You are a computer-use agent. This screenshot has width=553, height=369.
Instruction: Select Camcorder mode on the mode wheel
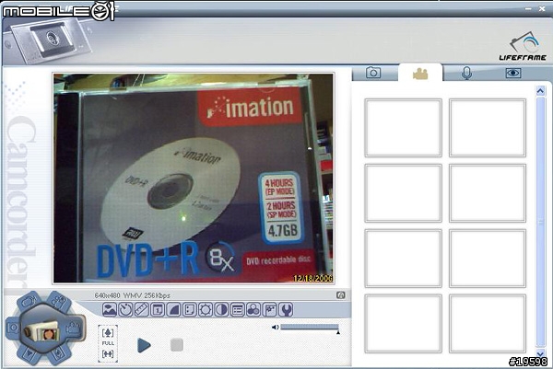click(x=74, y=329)
